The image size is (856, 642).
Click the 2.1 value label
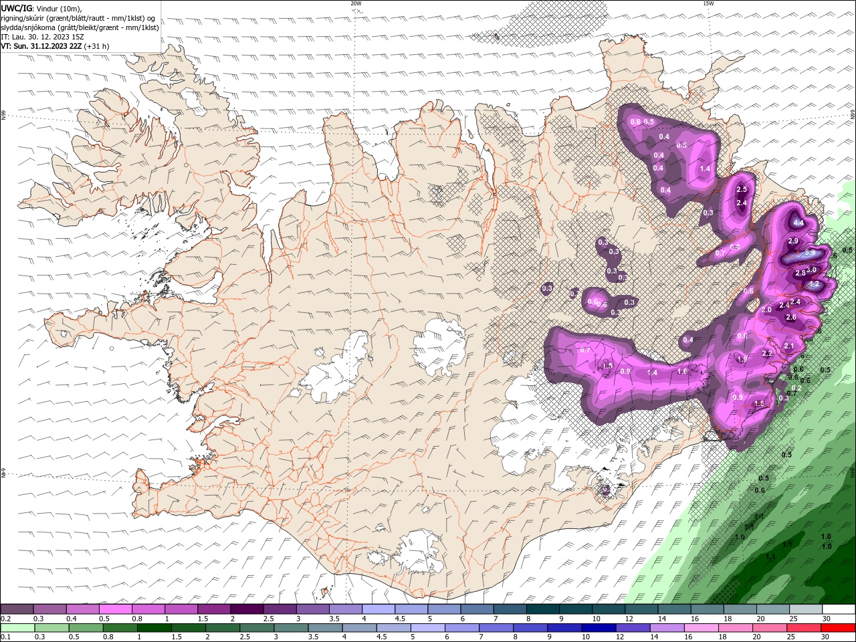click(788, 346)
